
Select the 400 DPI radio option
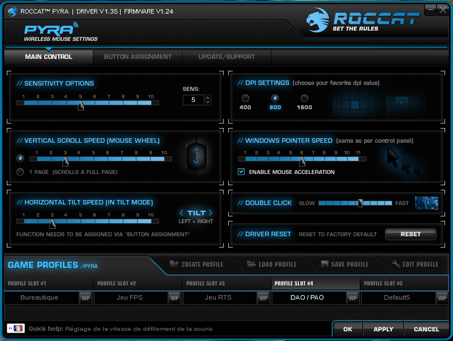coord(245,99)
